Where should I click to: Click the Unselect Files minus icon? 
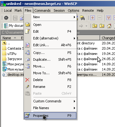[x=100, y=18]
